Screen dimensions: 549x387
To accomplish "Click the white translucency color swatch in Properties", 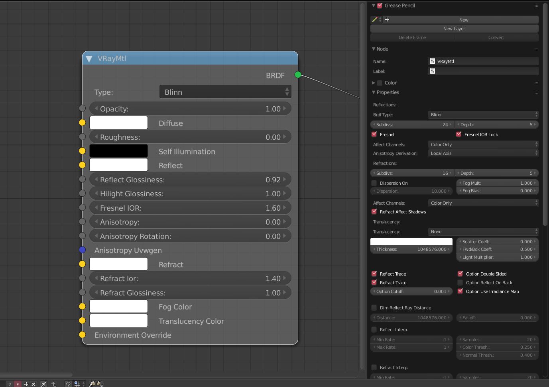I will 411,241.
